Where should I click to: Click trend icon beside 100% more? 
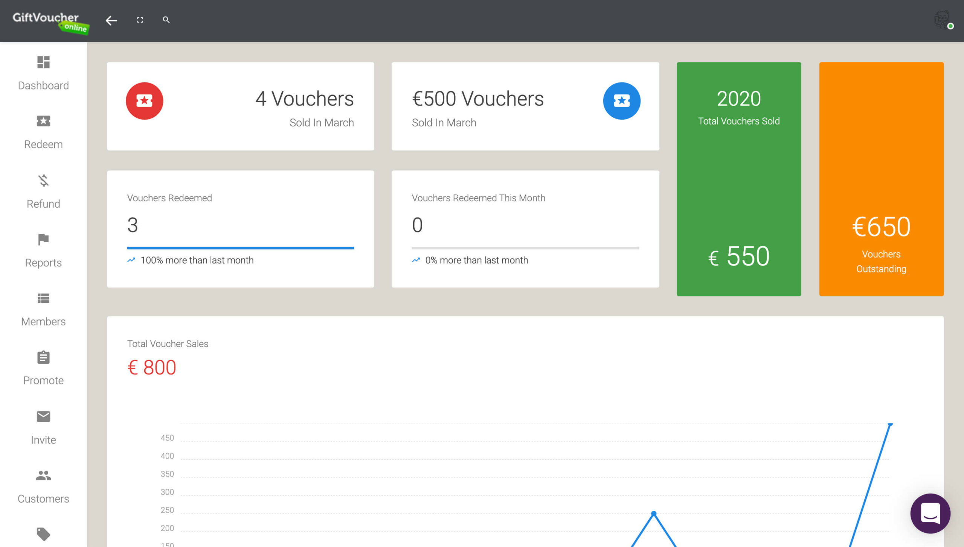pos(131,260)
